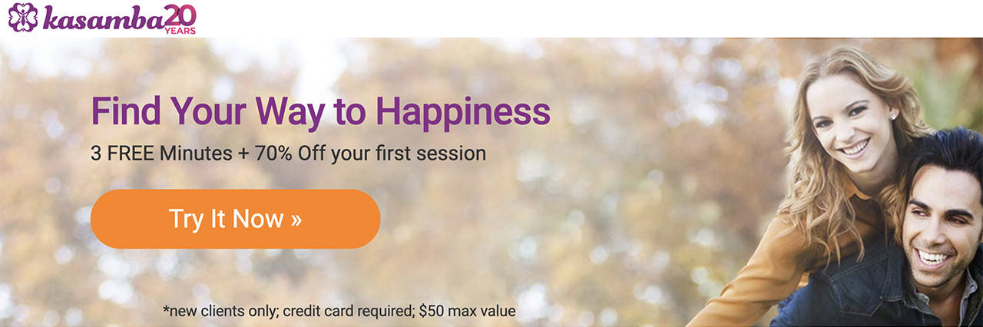Select the word Happiness in the headline
Image resolution: width=983 pixels, height=327 pixels.
coord(464,112)
